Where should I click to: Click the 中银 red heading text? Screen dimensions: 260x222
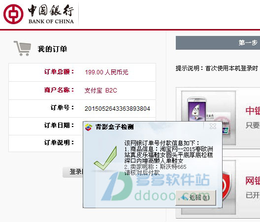pyautogui.click(x=253, y=111)
